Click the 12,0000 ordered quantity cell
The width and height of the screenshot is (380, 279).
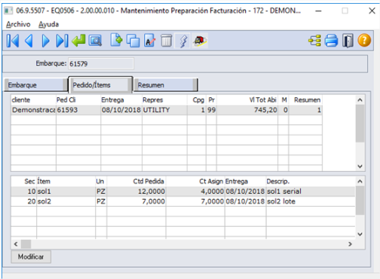136,192
